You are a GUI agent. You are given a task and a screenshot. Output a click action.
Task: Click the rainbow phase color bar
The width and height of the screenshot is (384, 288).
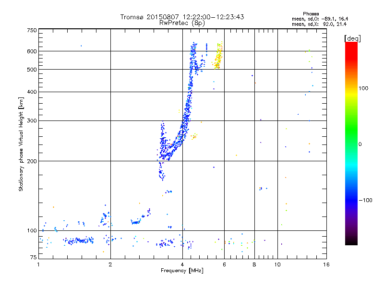tap(351, 144)
